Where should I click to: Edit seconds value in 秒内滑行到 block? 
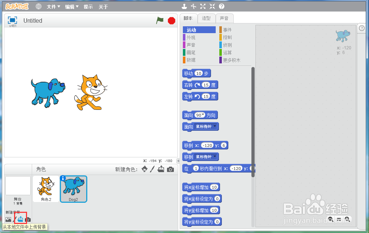(196, 169)
